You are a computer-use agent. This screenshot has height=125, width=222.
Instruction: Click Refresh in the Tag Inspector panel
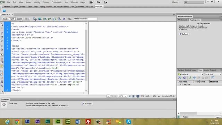(184, 34)
